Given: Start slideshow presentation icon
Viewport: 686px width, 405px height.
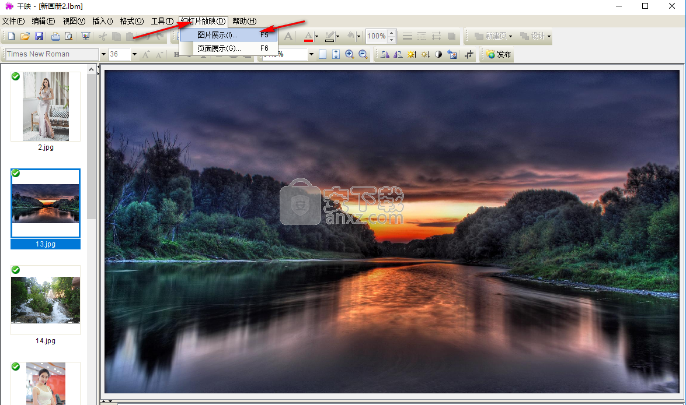Looking at the screenshot, I should [x=86, y=36].
